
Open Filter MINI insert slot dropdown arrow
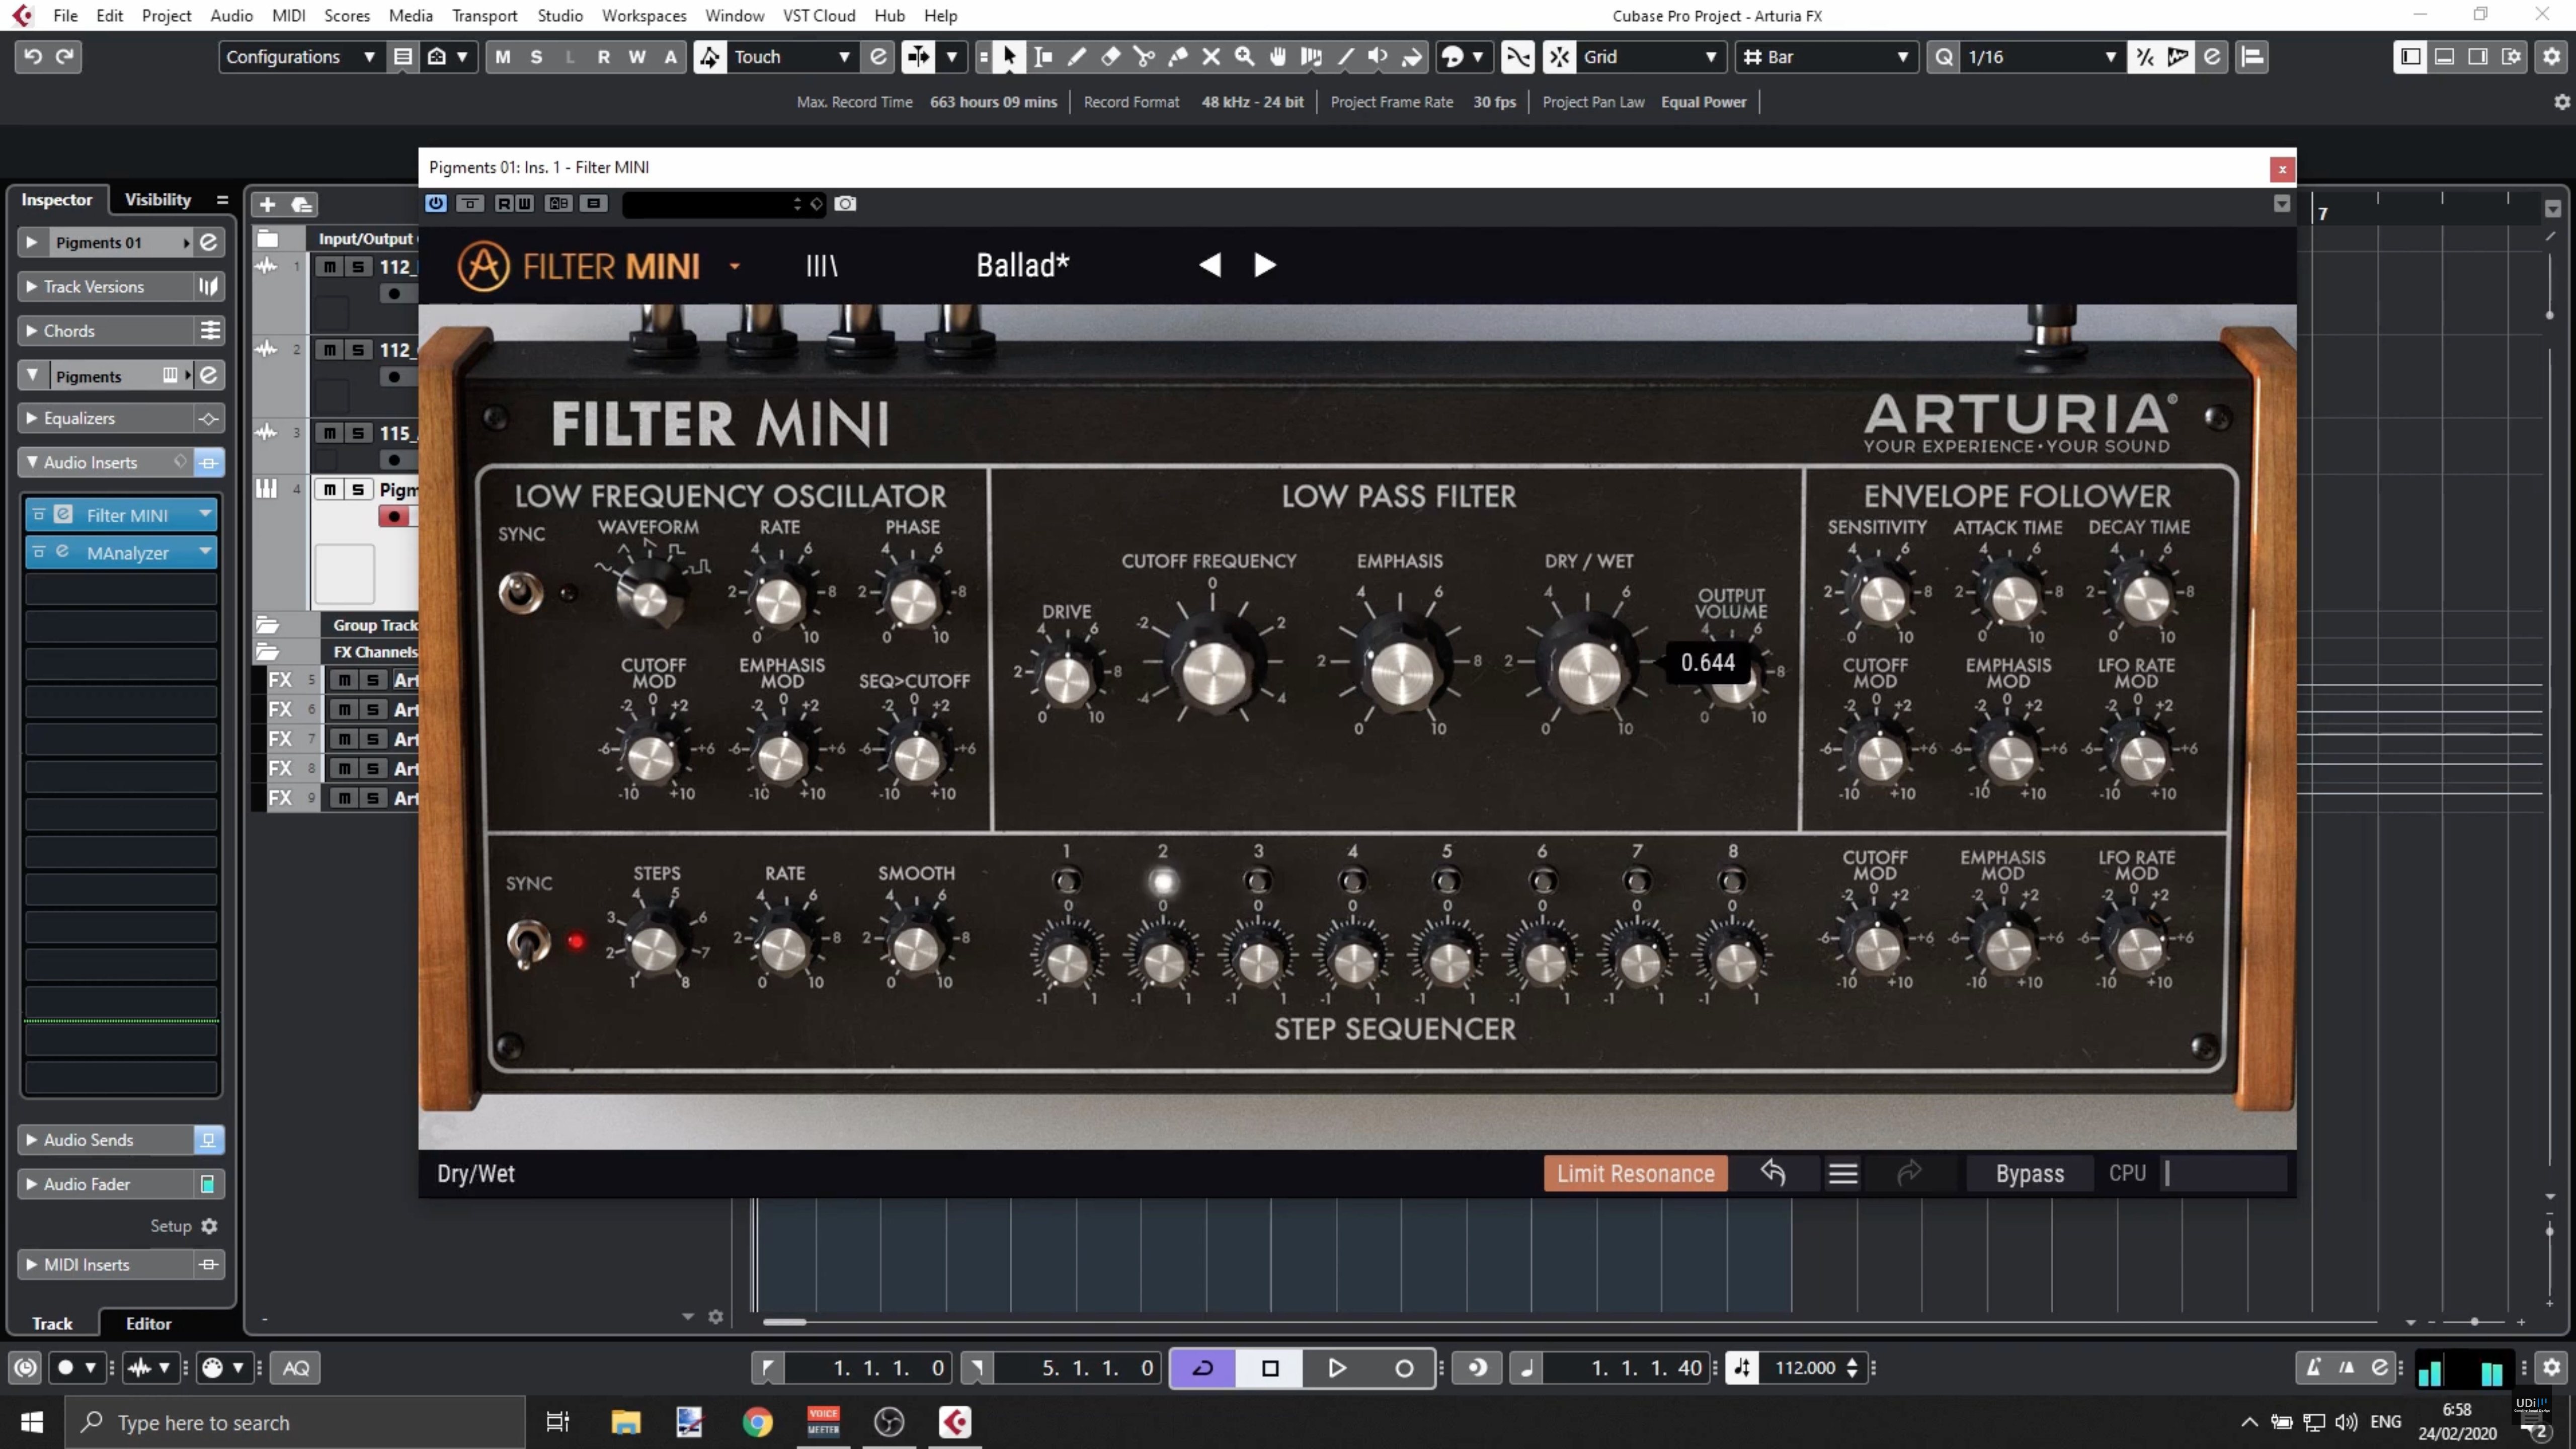[x=205, y=514]
